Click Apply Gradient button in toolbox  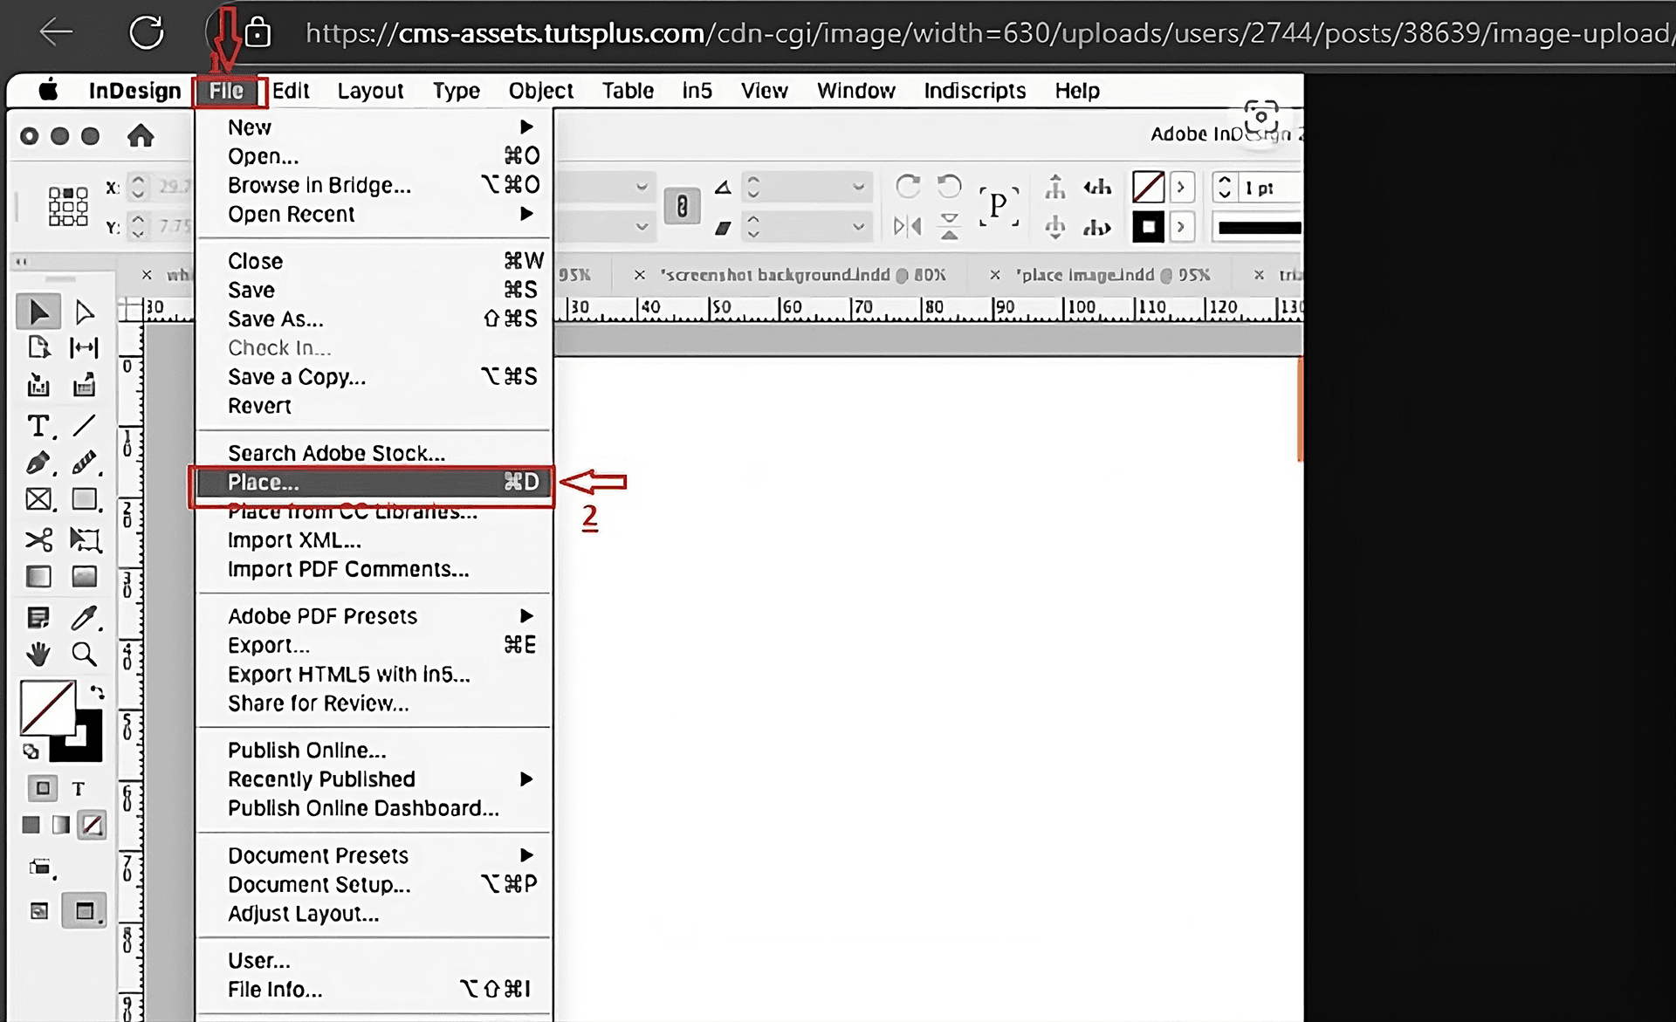tap(61, 825)
